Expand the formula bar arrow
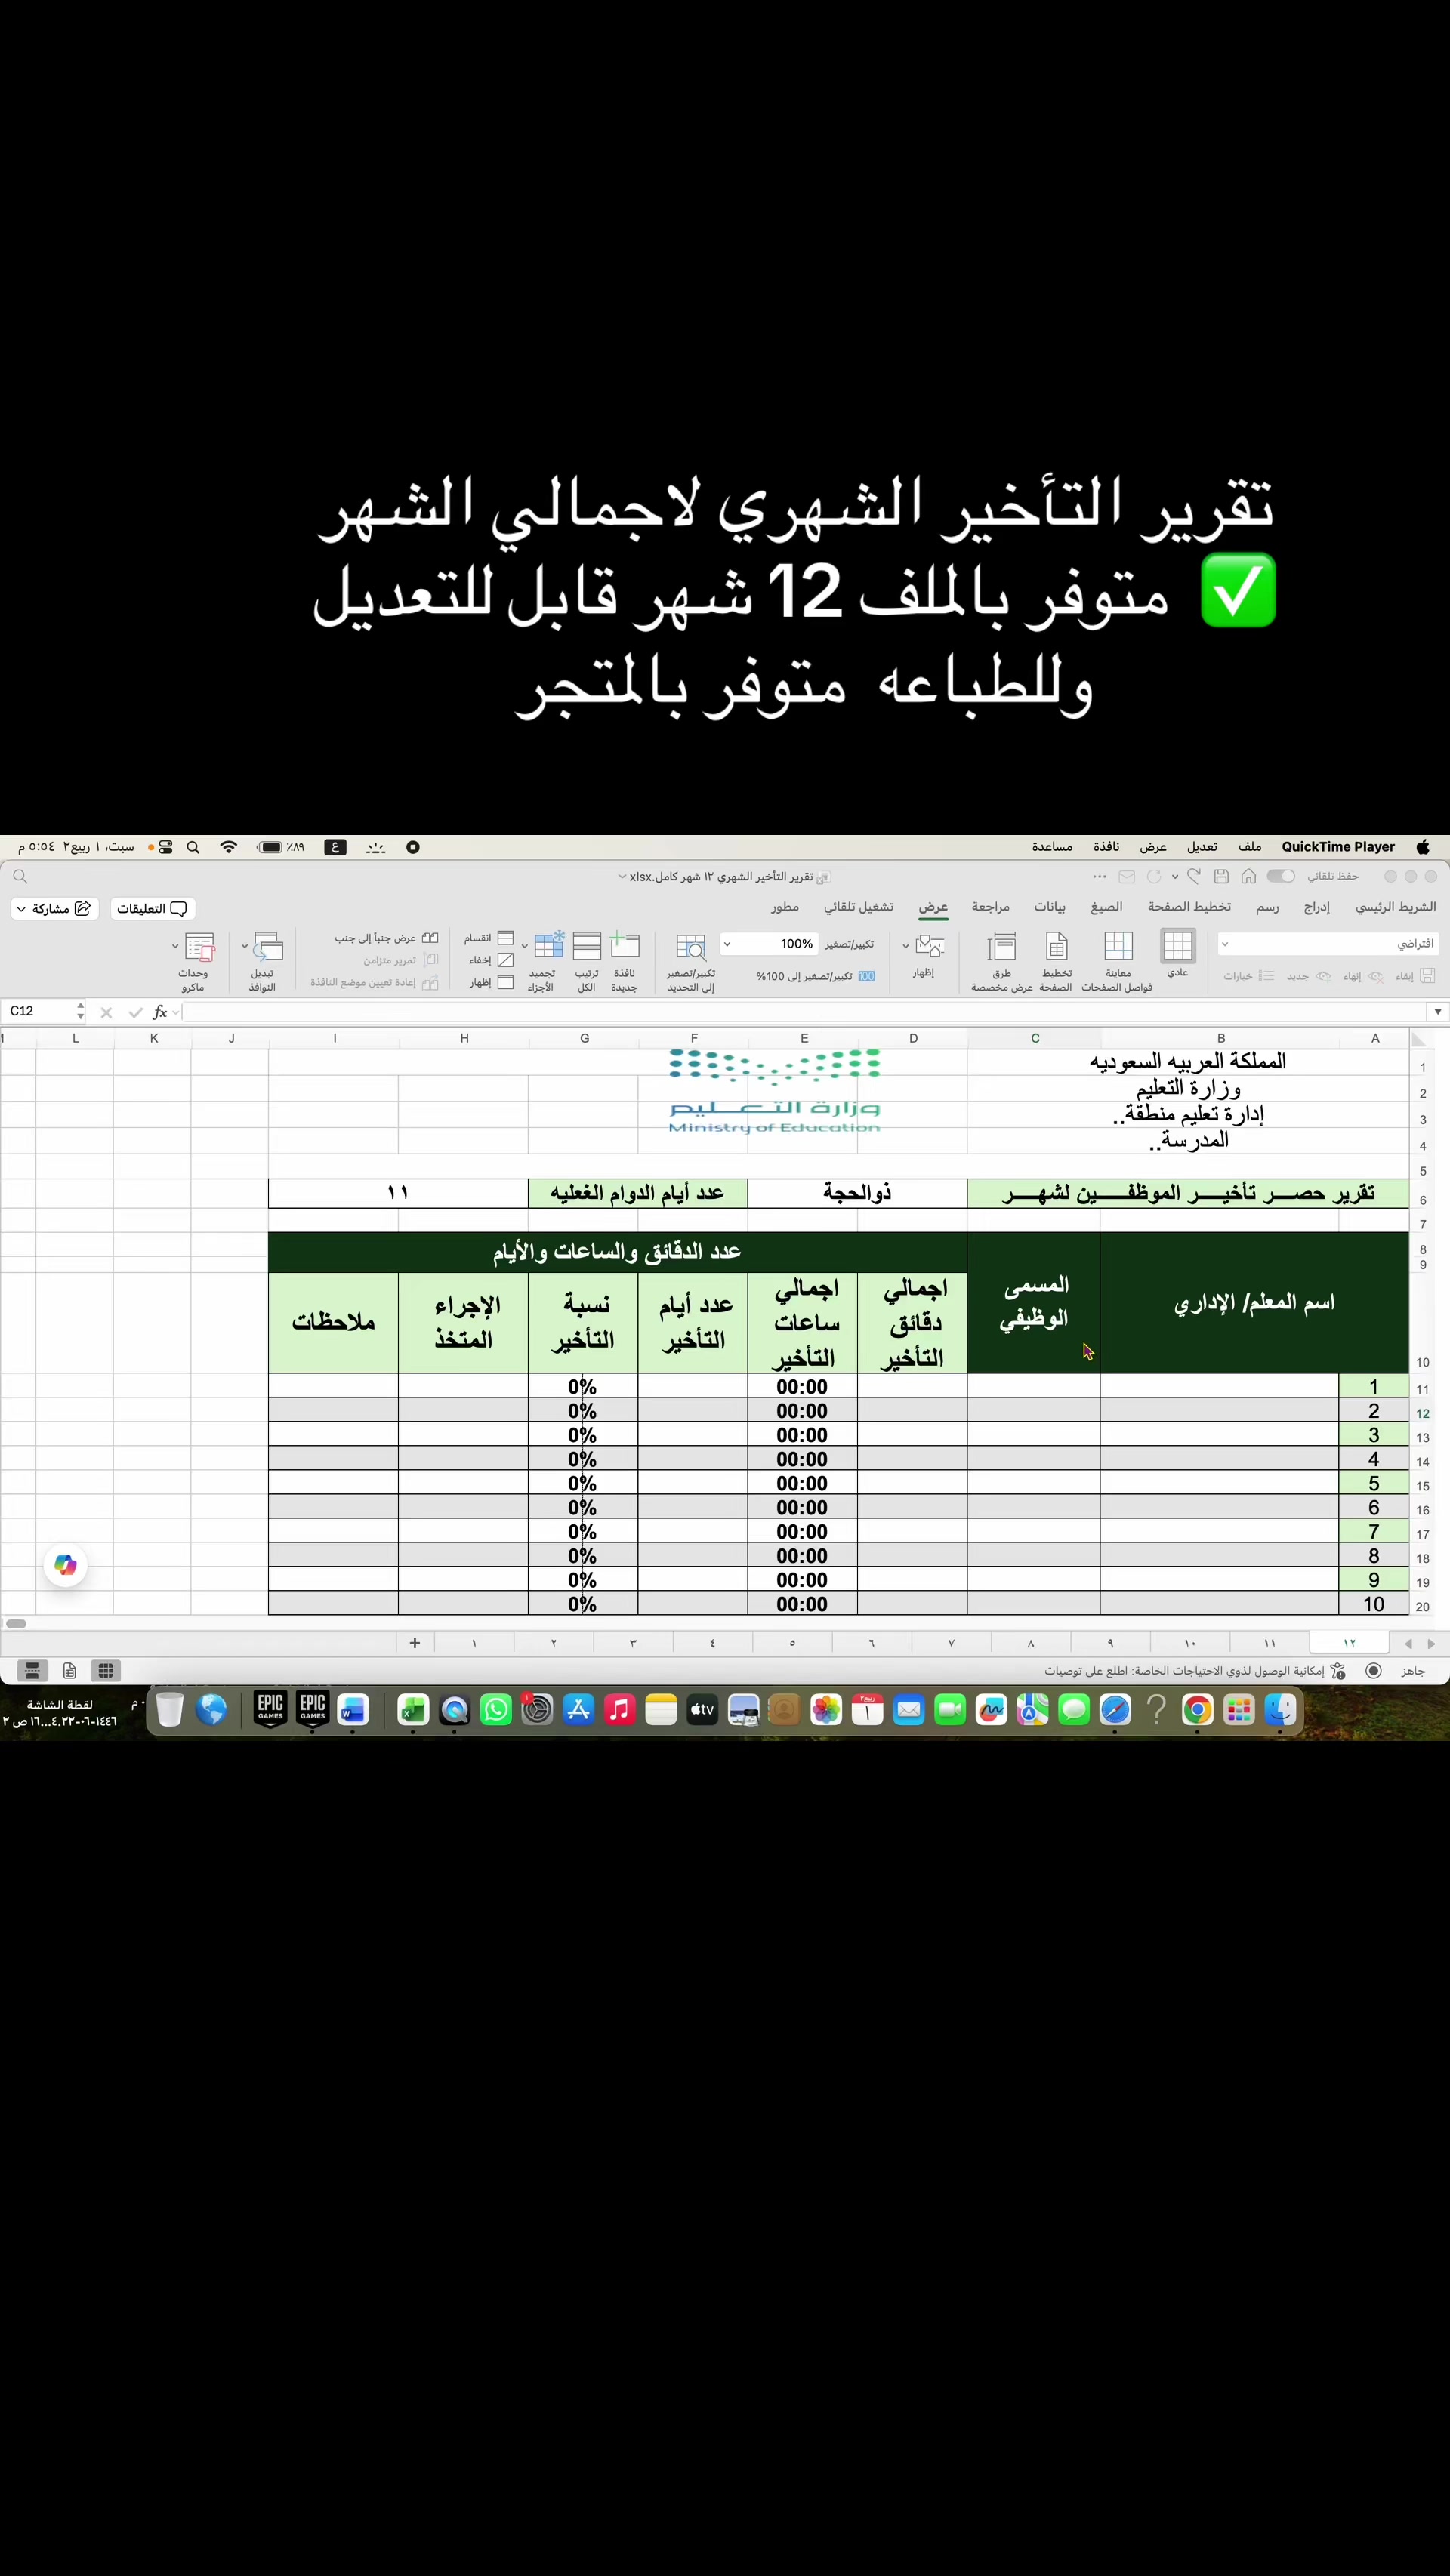1450x2576 pixels. (x=1438, y=1012)
